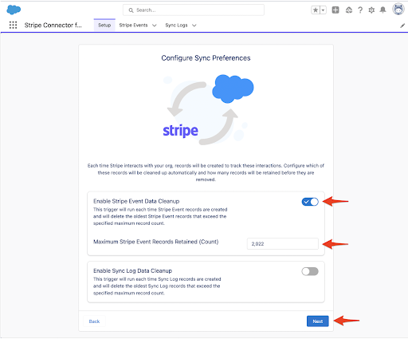Screen dimensions: 408x339
Task: Click the Salesforce cloud logo
Action: coord(14,10)
